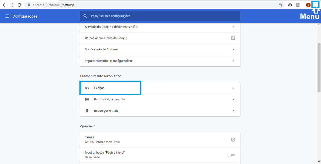Click the Pesquisar nas configurações search field
Screen dimensions: 321x164
[x=160, y=16]
